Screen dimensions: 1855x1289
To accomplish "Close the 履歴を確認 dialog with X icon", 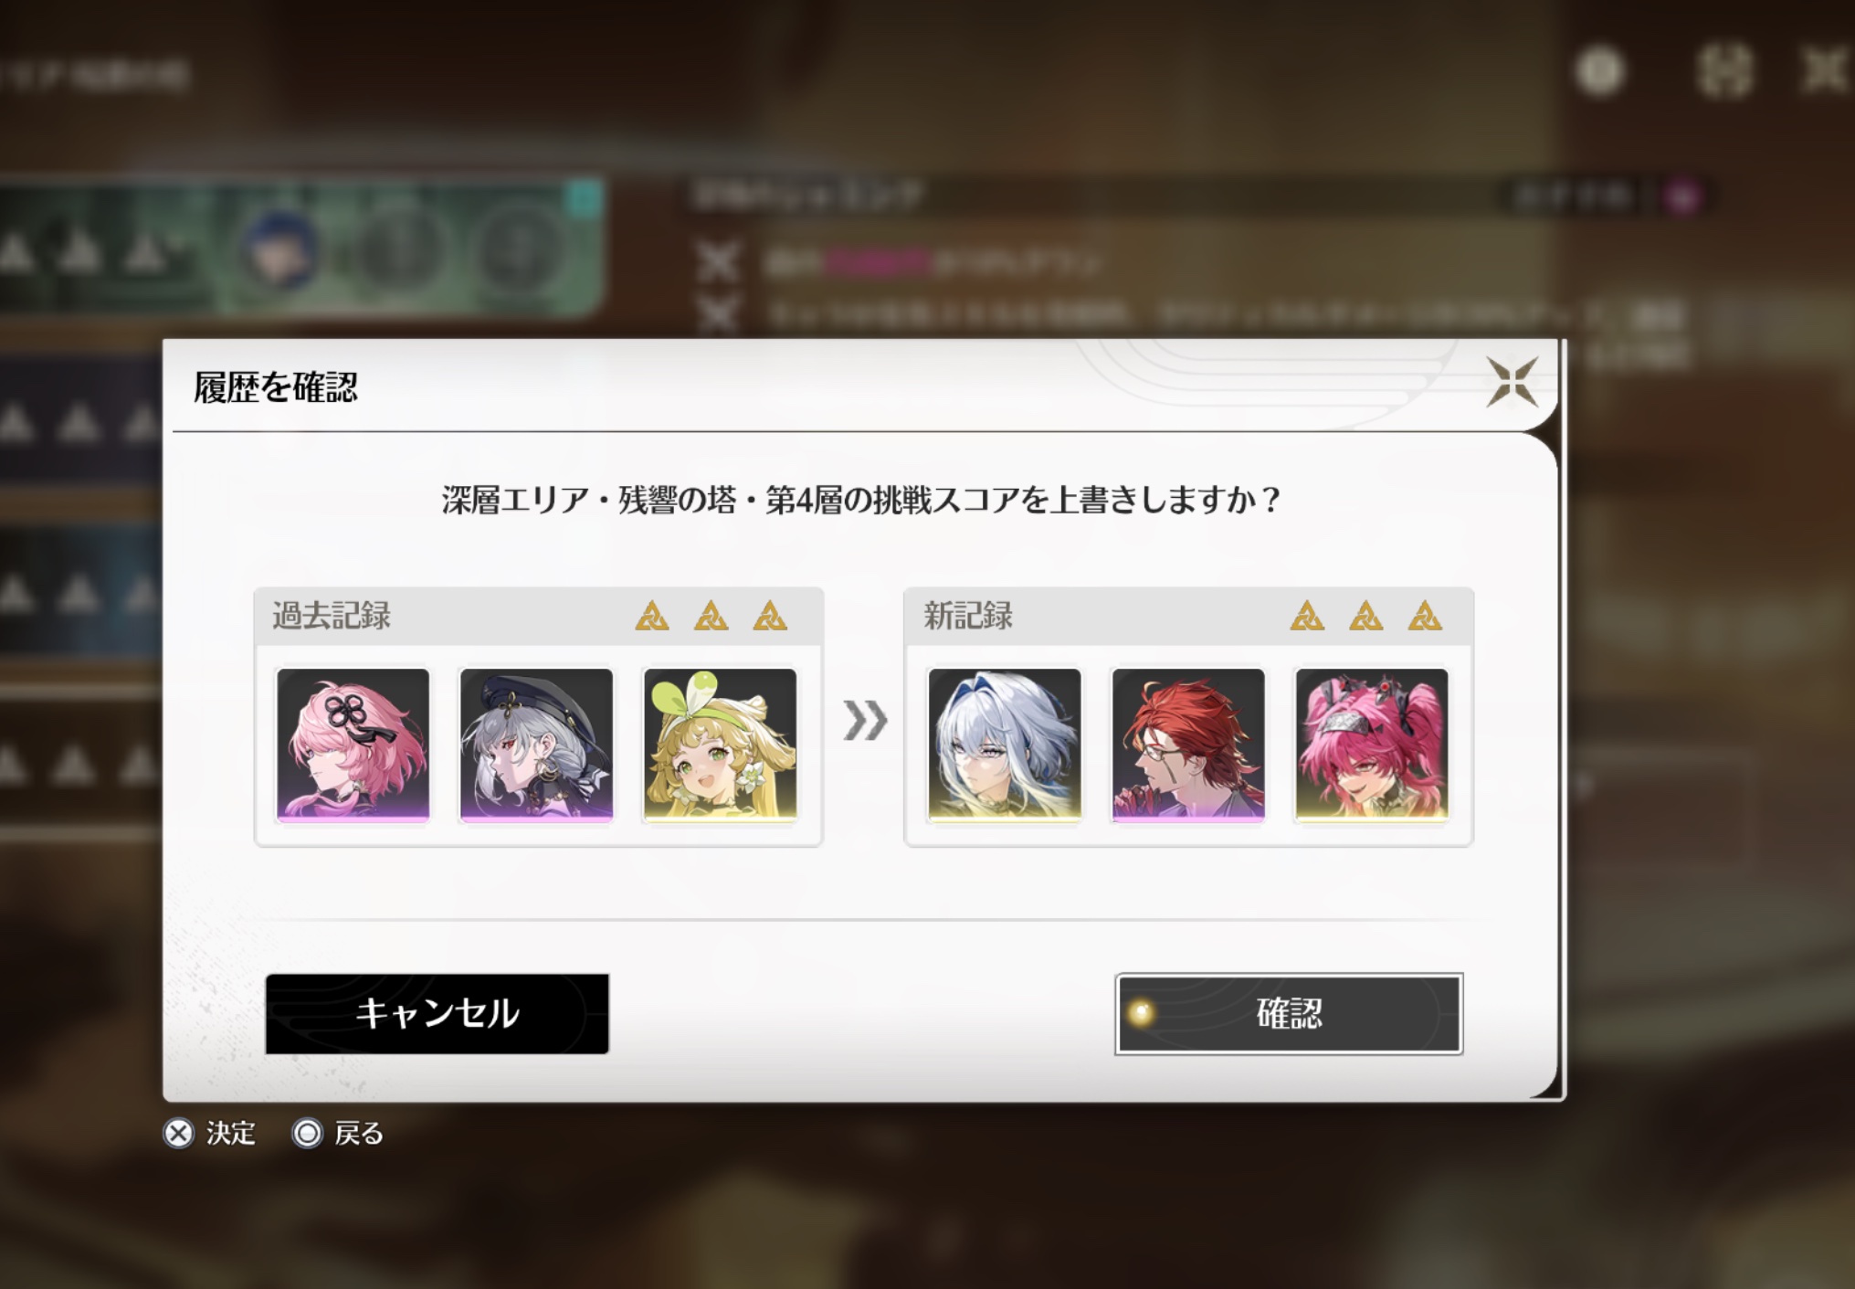I will click(x=1512, y=382).
